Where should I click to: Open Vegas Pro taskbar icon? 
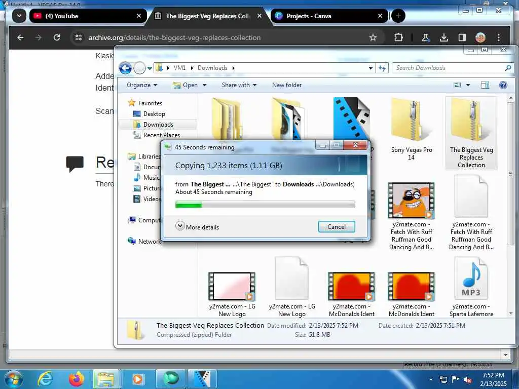point(202,379)
